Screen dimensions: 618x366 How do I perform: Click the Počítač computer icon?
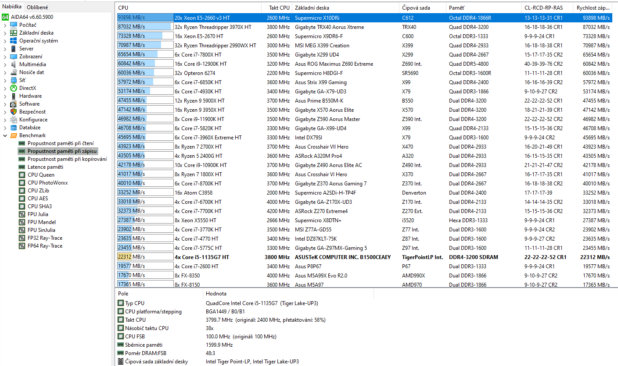pos(14,25)
